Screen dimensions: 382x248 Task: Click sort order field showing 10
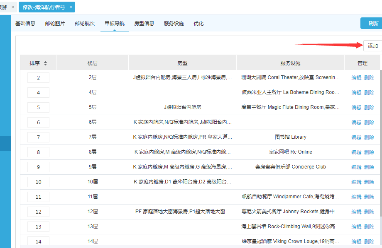click(38, 182)
